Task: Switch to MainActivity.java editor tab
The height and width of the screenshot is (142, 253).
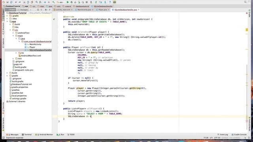Action: pos(84,9)
